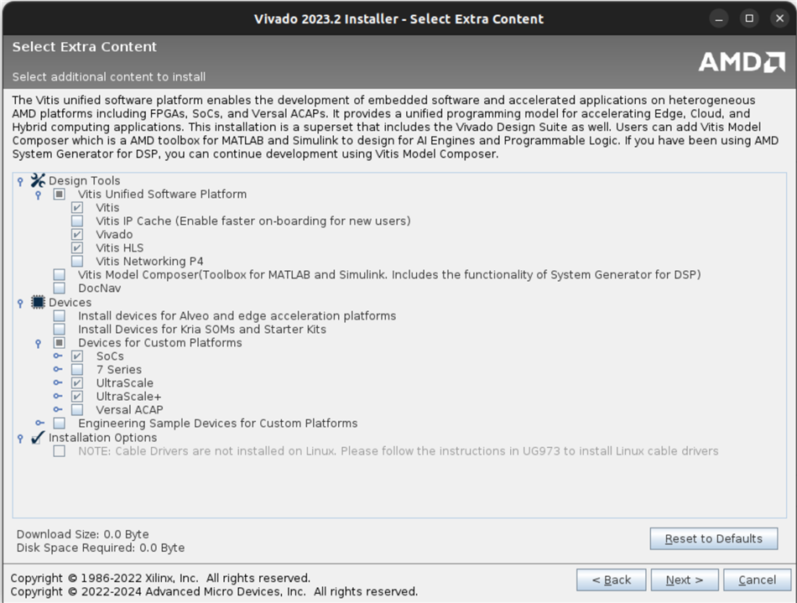Uncheck the SoCs checkbox
This screenshot has height=603, width=797.
tap(77, 356)
